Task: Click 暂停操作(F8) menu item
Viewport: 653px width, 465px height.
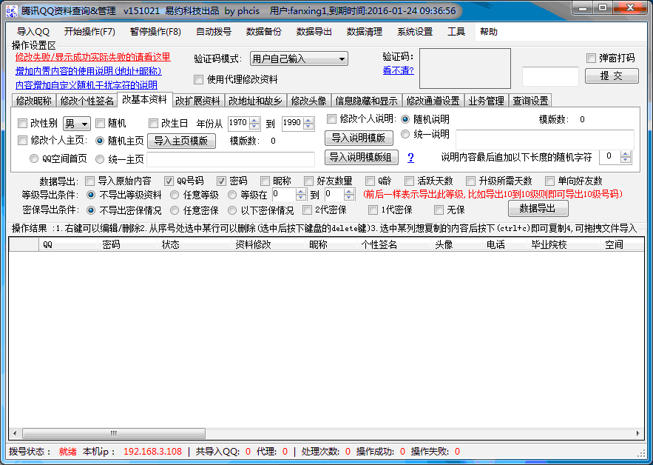Action: pos(155,32)
